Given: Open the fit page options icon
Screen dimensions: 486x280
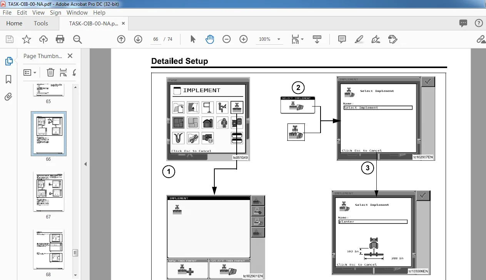Looking at the screenshot, I should pyautogui.click(x=297, y=39).
